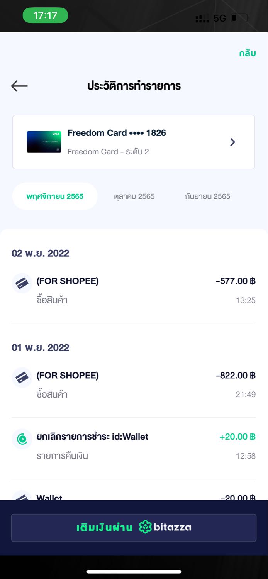Expand Freedom Card details chevron

(x=232, y=142)
